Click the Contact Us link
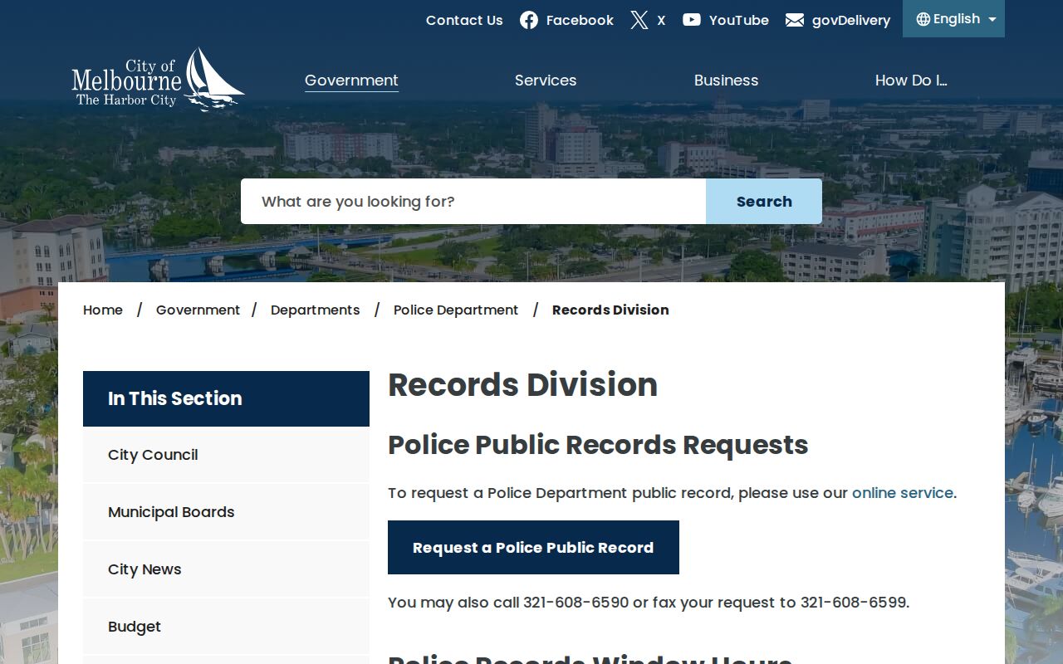Screen dimensions: 1063x664 click(x=464, y=20)
